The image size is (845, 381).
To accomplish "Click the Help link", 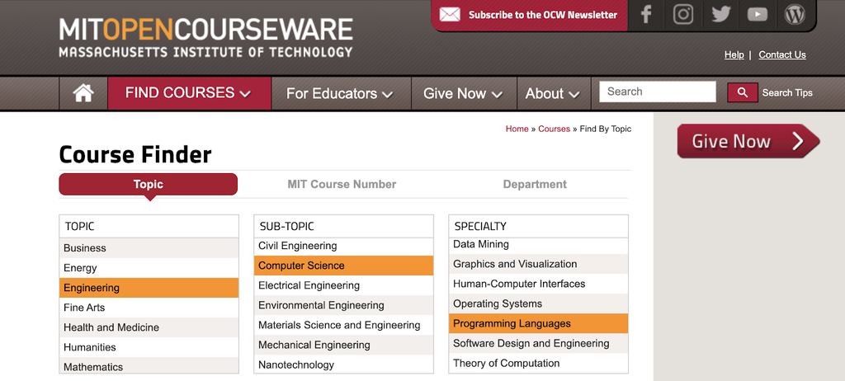I will tap(734, 54).
